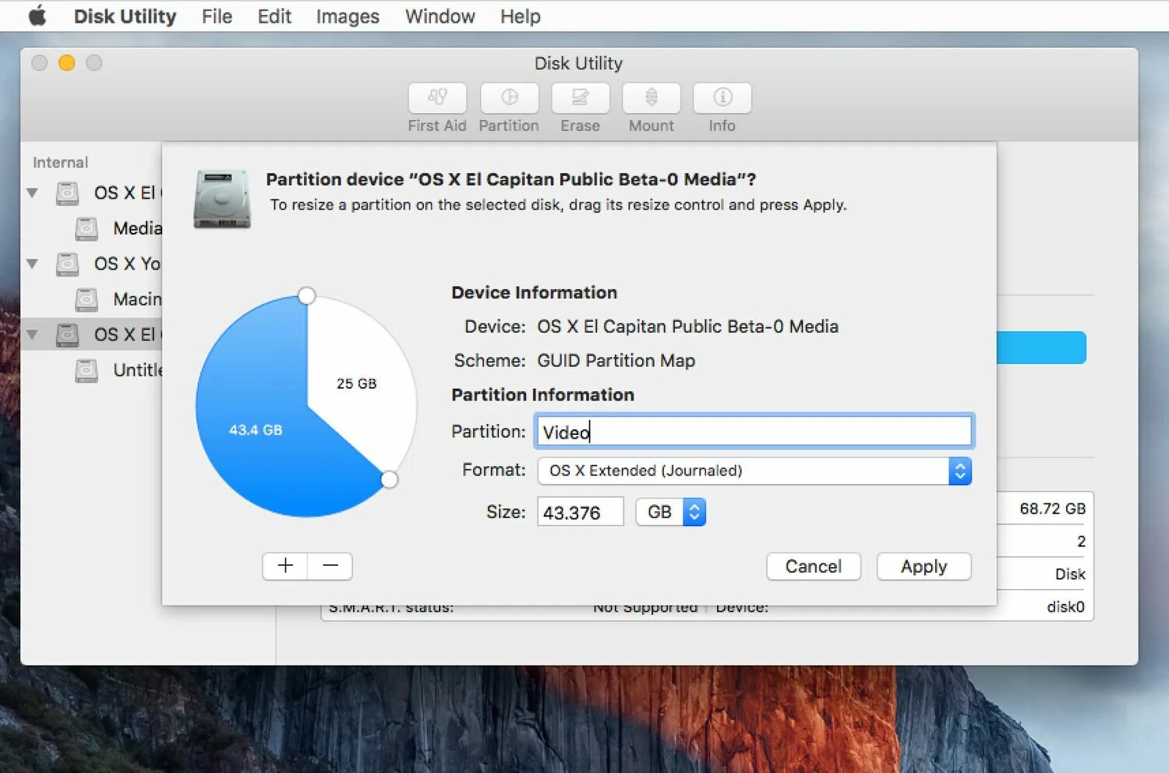Click the OS X El Capitan disk icon

(67, 193)
